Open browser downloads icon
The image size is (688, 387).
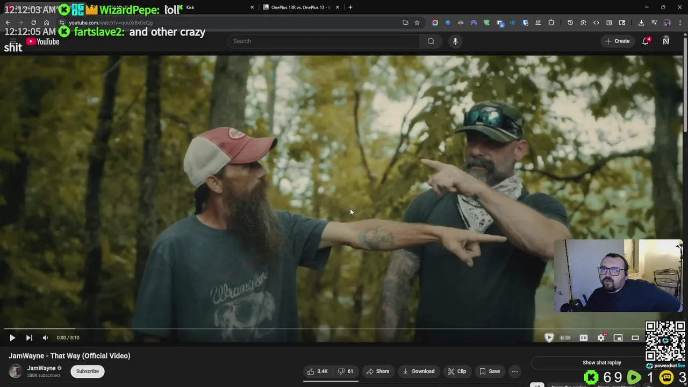tap(641, 23)
